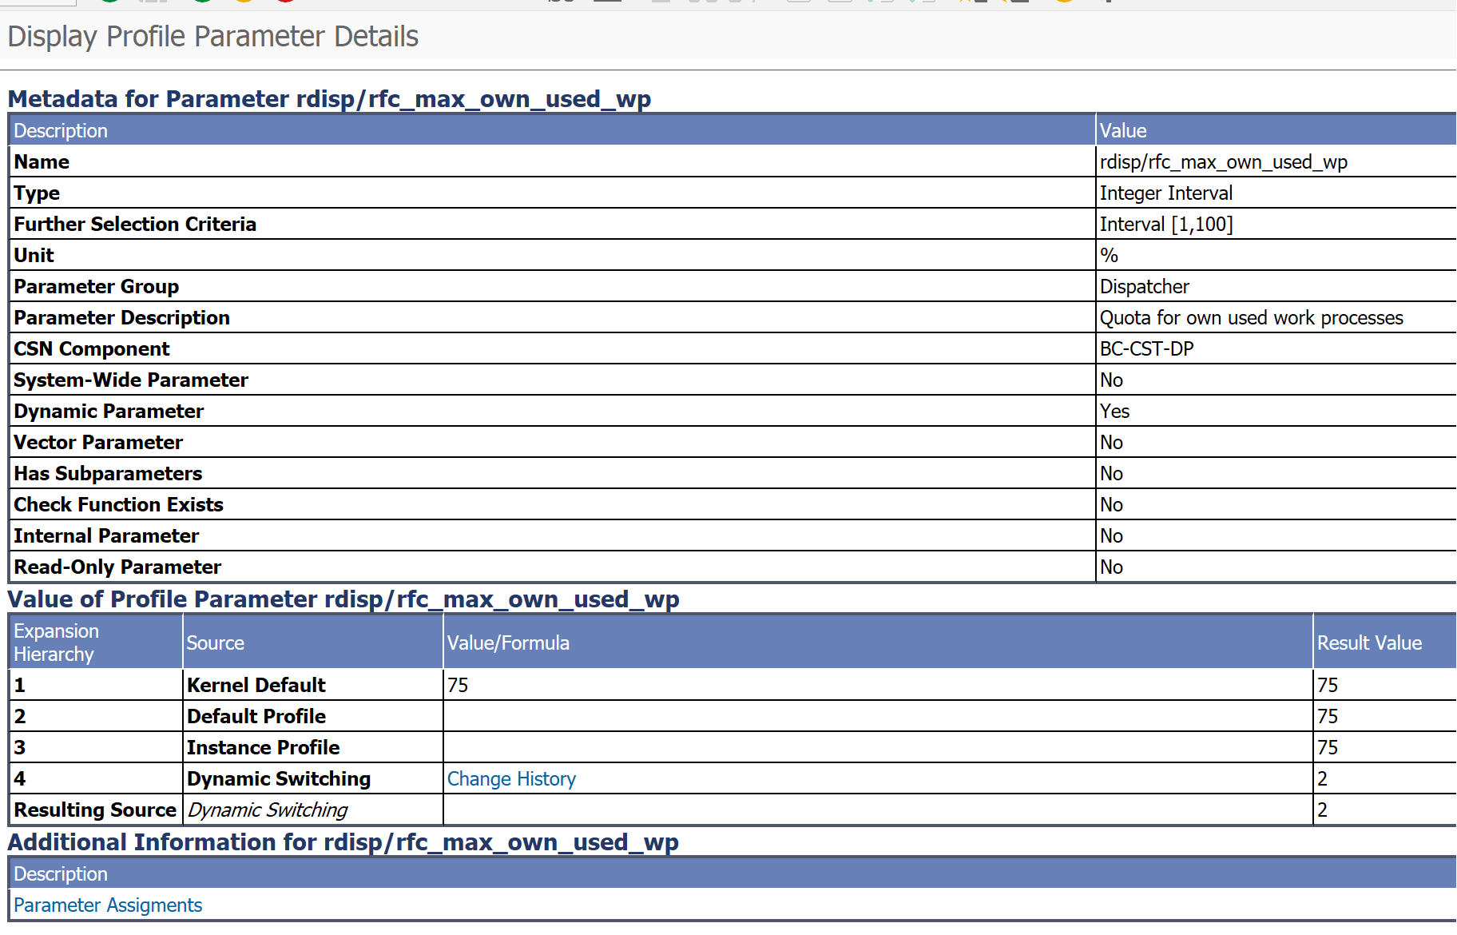Viewport: 1457px width, 935px height.
Task: Select the italic Dynamic Switching resulting source cell
Action: 268,810
